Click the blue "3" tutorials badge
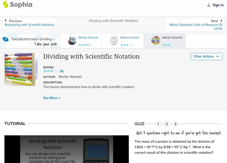The width and height of the screenshot is (227, 163). pyautogui.click(x=6, y=38)
